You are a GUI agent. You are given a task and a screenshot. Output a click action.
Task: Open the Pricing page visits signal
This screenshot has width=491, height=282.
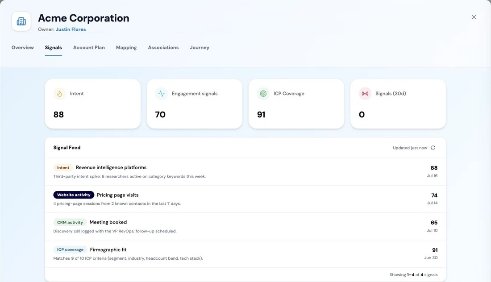(x=118, y=195)
